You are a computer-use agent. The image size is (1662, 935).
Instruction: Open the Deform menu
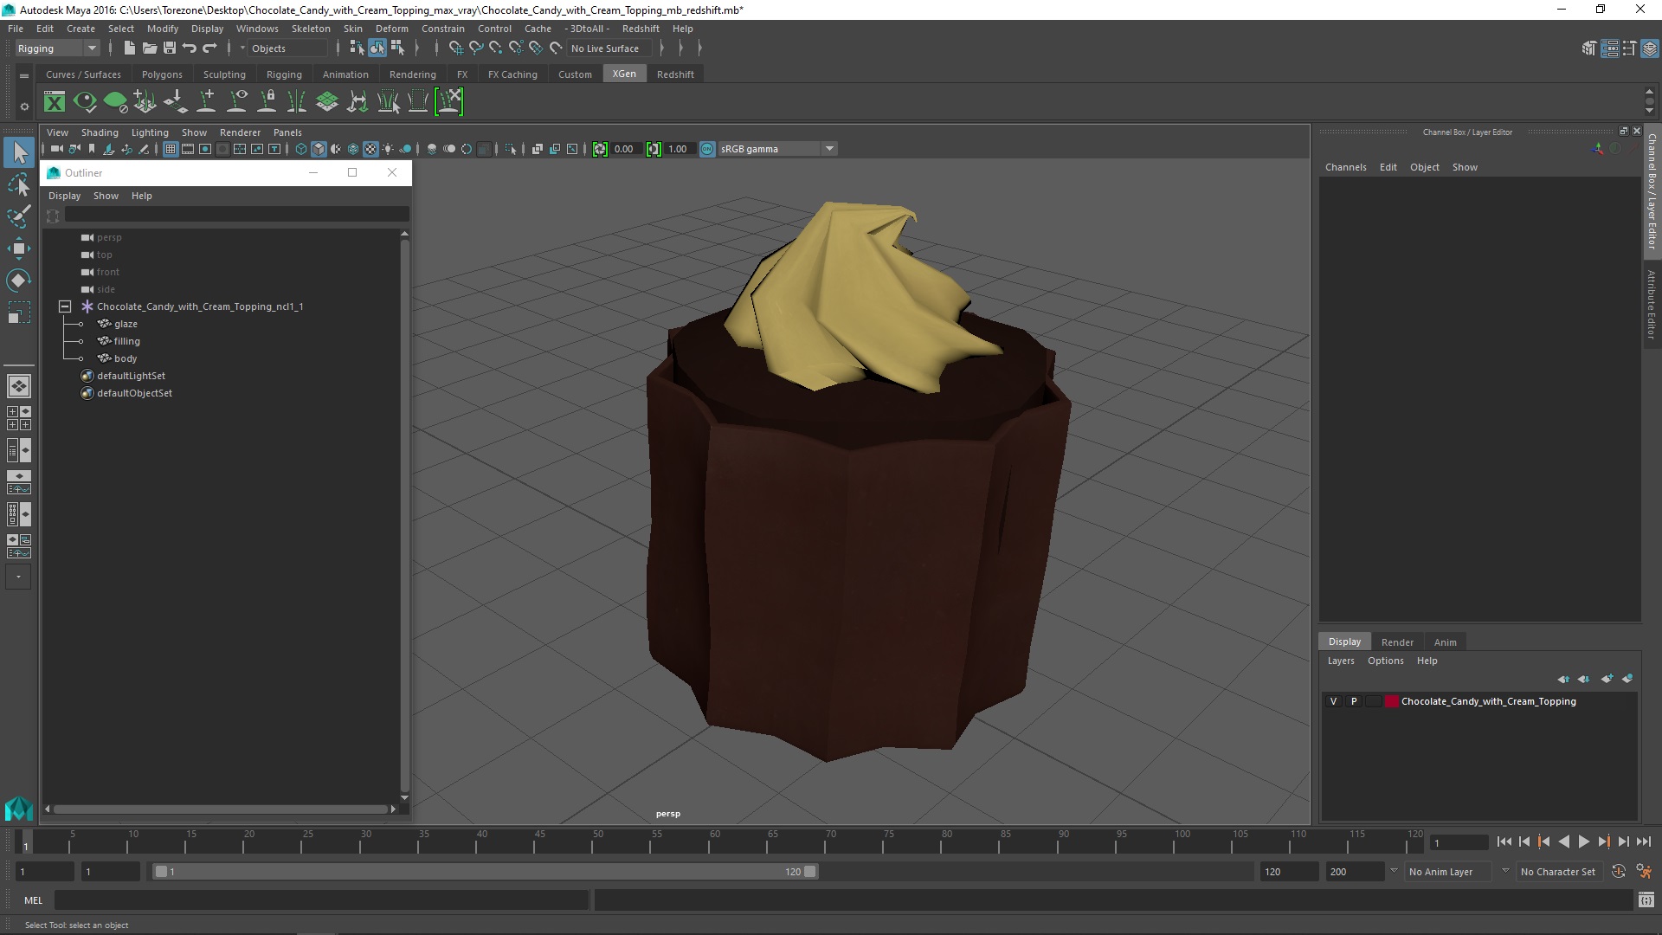391,29
